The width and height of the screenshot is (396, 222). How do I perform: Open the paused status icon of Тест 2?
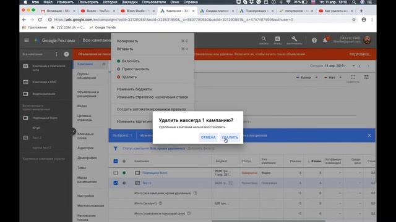pyautogui.click(x=124, y=183)
